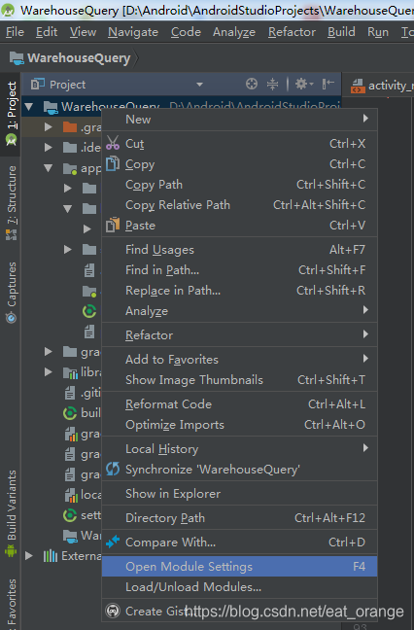Open the Analyze menu in menu bar

(234, 32)
